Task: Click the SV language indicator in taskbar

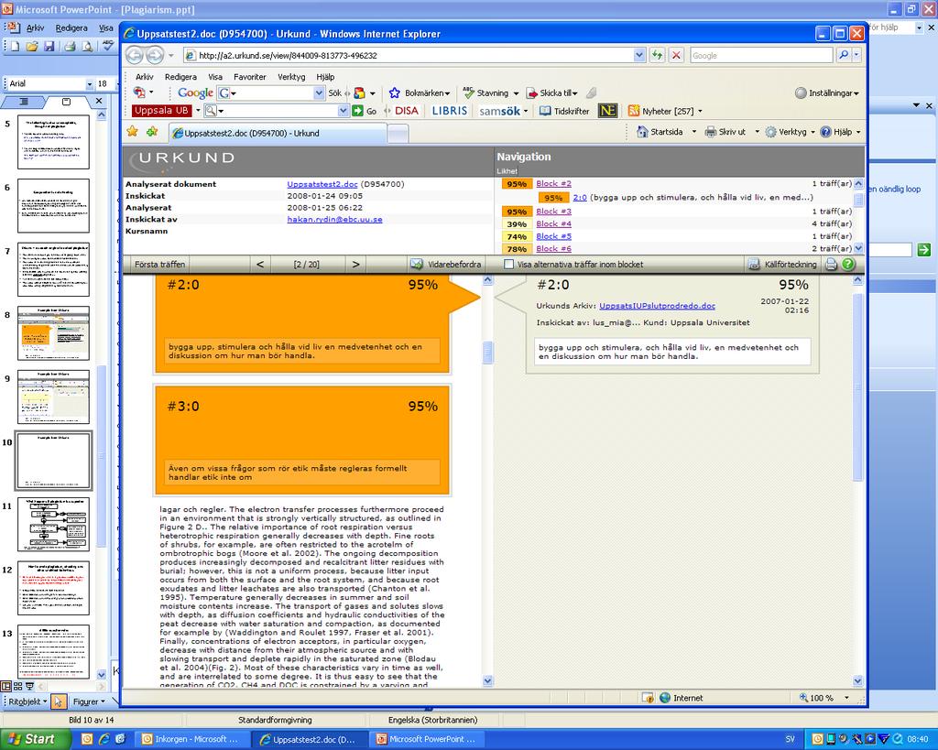Action: (790, 739)
